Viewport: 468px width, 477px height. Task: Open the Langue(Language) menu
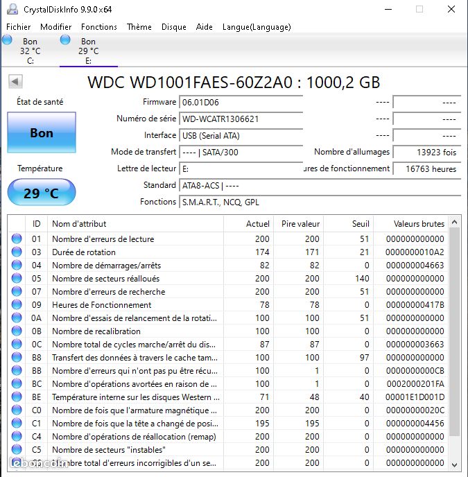257,27
